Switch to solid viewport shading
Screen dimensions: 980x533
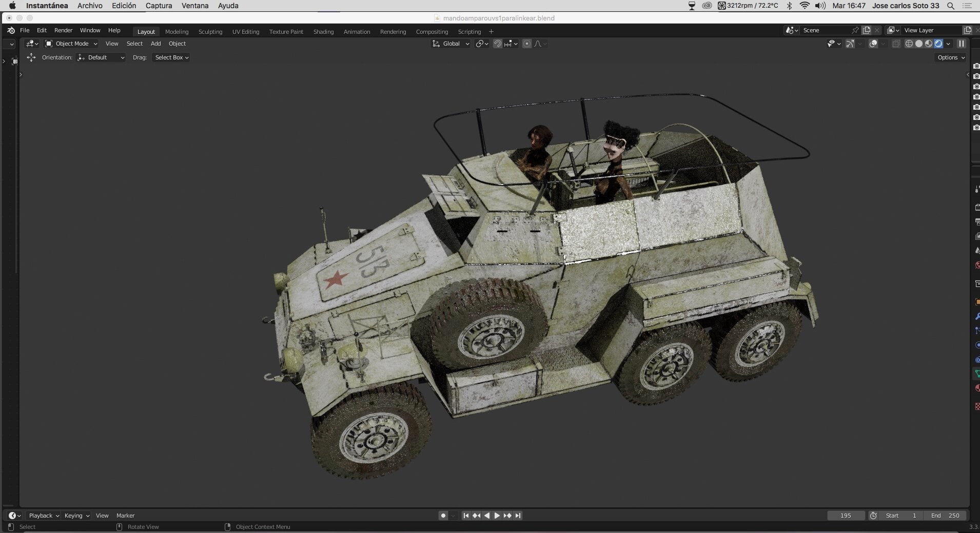(x=919, y=44)
